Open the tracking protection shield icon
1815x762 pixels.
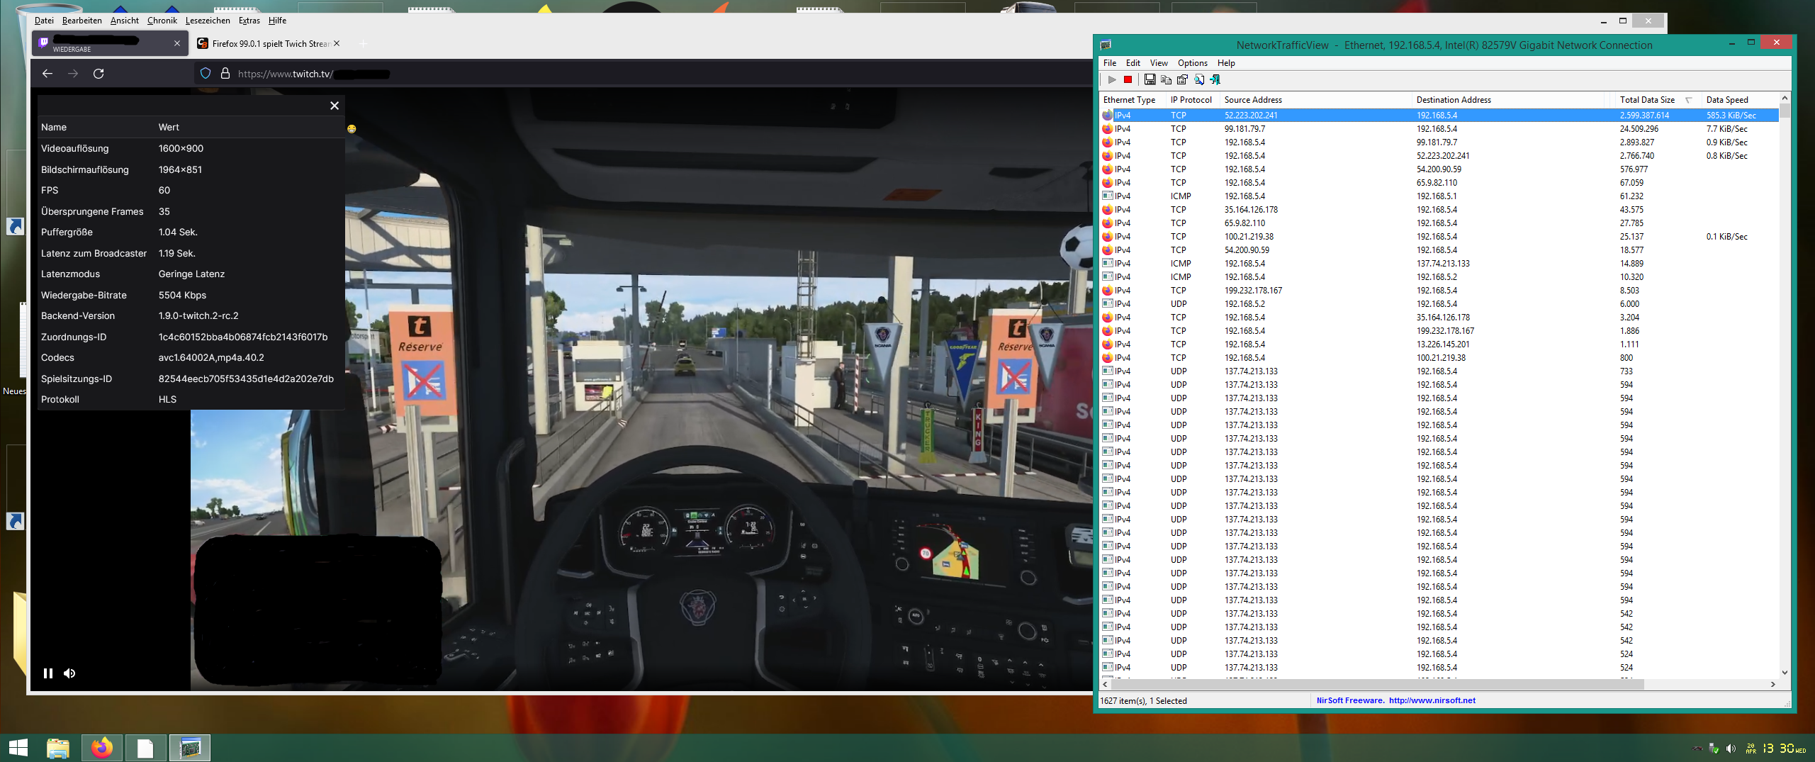click(206, 74)
